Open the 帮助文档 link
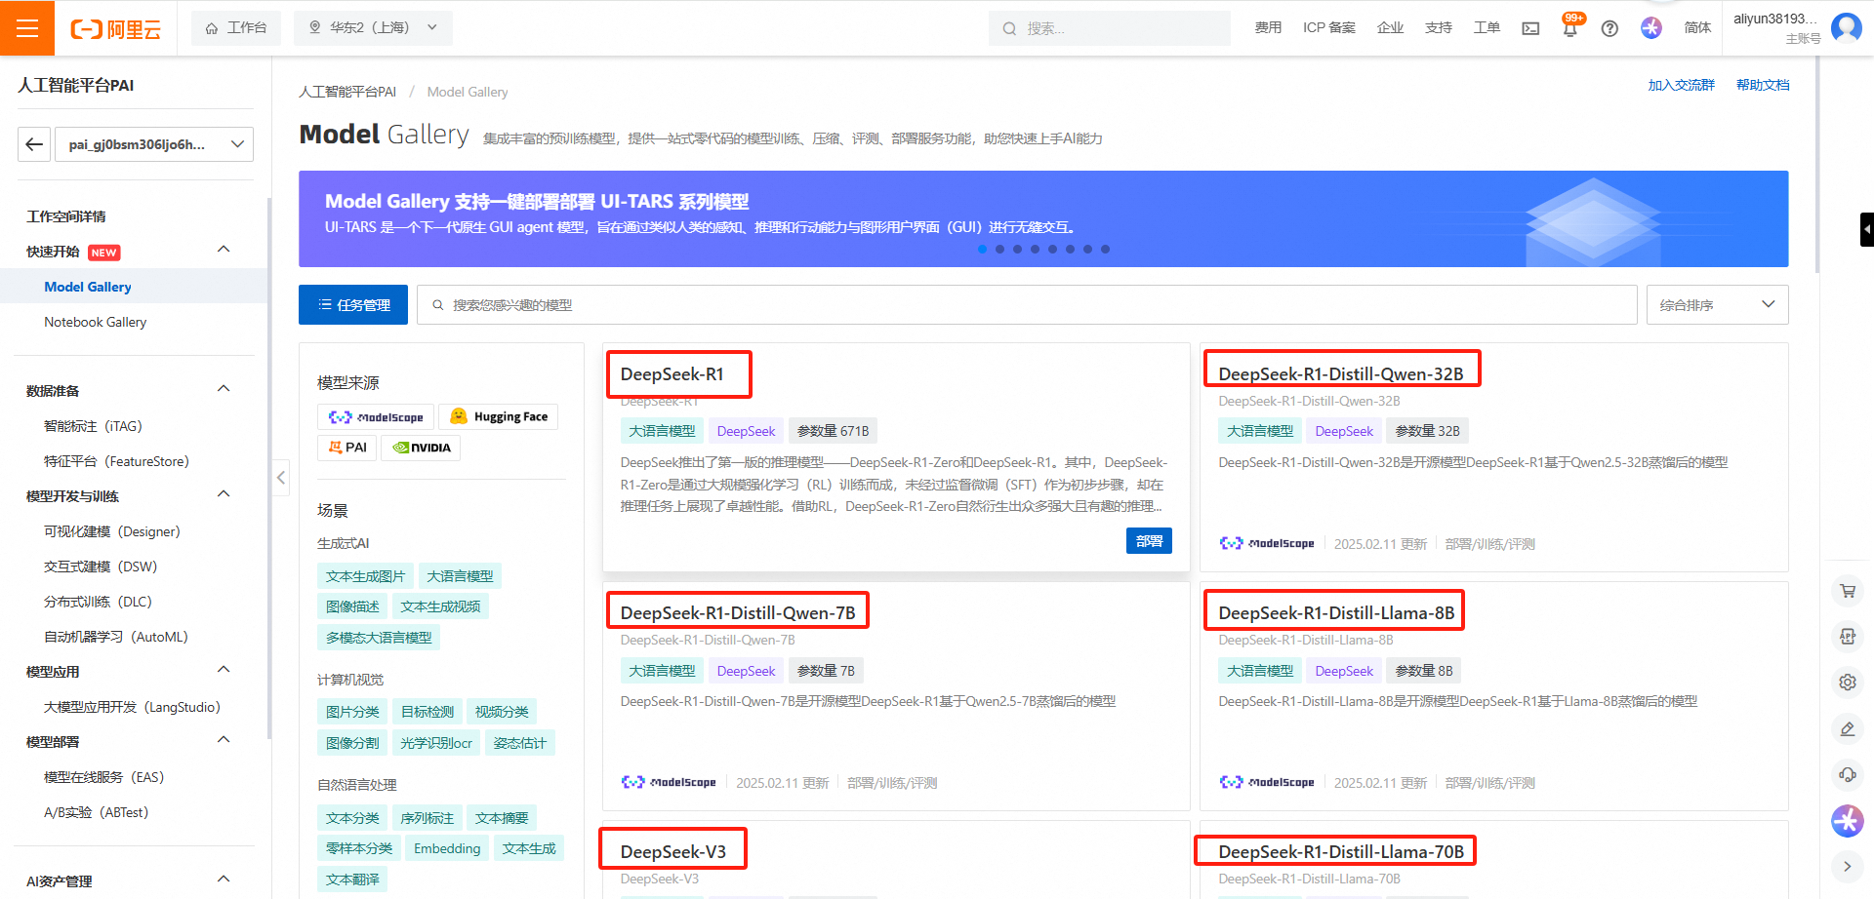Screen dimensions: 1874x899 coord(1763,85)
